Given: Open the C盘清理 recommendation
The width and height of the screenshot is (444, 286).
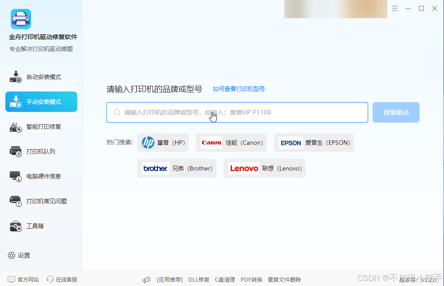Looking at the screenshot, I should pyautogui.click(x=225, y=280).
